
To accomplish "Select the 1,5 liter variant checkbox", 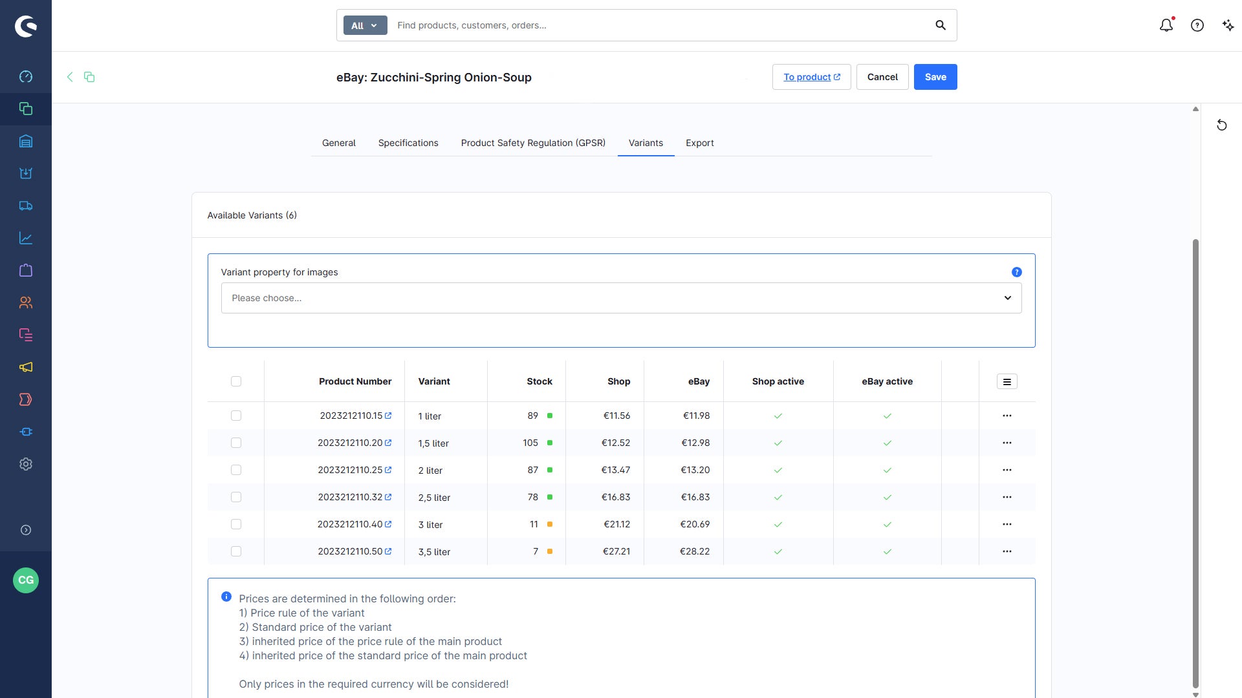I will [236, 443].
